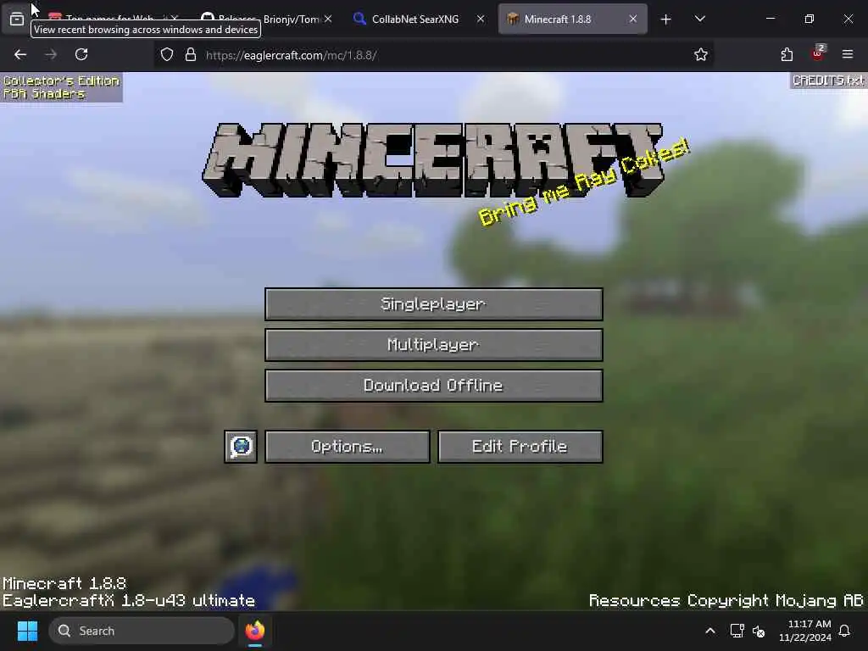
Task: Open the notifications bell icon
Action: click(844, 631)
